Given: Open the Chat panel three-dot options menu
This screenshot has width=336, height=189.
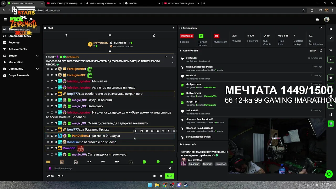Looking at the screenshot, I should coord(173,28).
